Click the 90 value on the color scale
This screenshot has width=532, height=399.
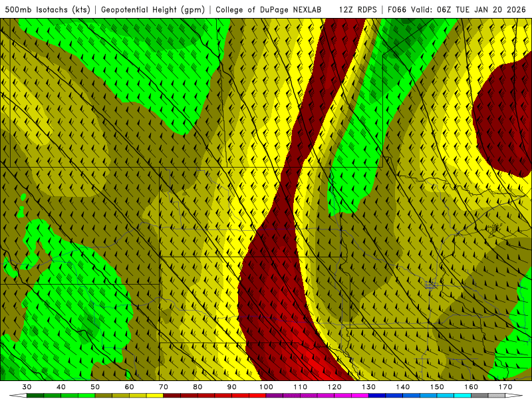(x=231, y=387)
